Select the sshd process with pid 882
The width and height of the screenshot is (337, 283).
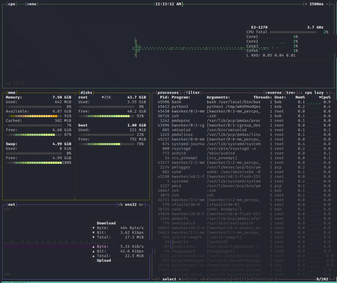244,172
